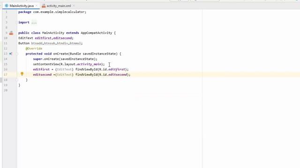
Task: Open the light bulb quick-fix on line 17
Action: coord(22,74)
